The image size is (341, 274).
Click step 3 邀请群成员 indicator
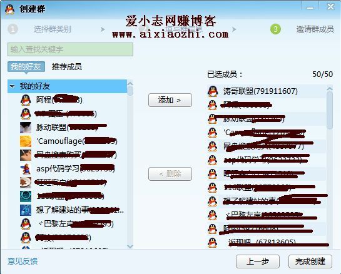[302, 29]
